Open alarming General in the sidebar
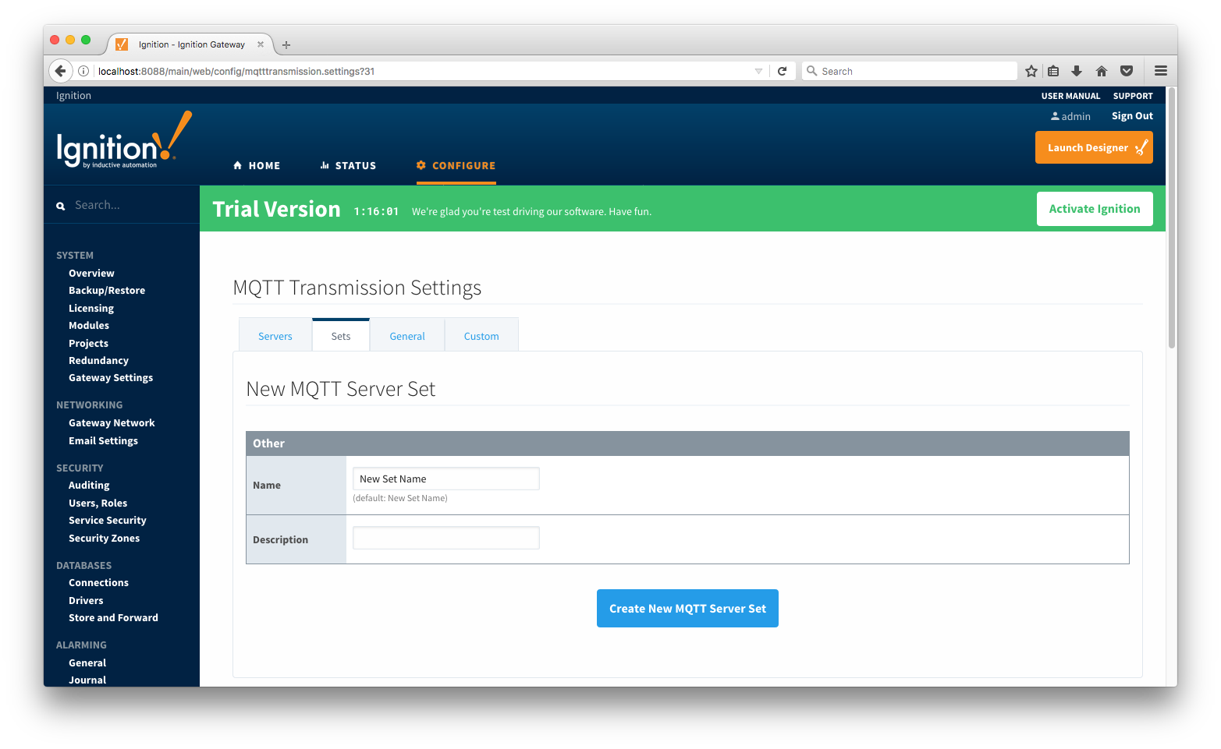1221x749 pixels. (87, 662)
